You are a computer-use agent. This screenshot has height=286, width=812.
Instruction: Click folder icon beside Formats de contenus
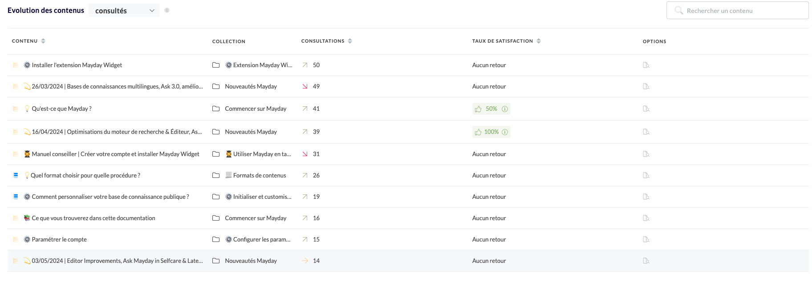click(216, 175)
